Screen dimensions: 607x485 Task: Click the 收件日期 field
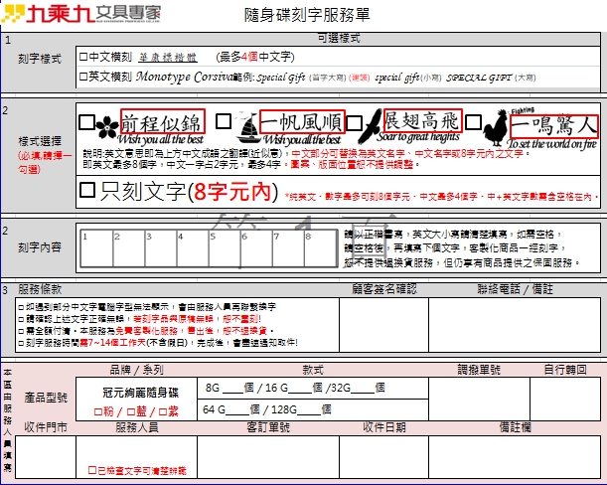click(x=384, y=457)
